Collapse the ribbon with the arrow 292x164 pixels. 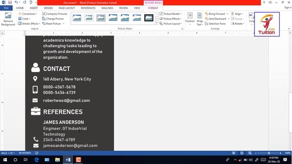(x=289, y=29)
